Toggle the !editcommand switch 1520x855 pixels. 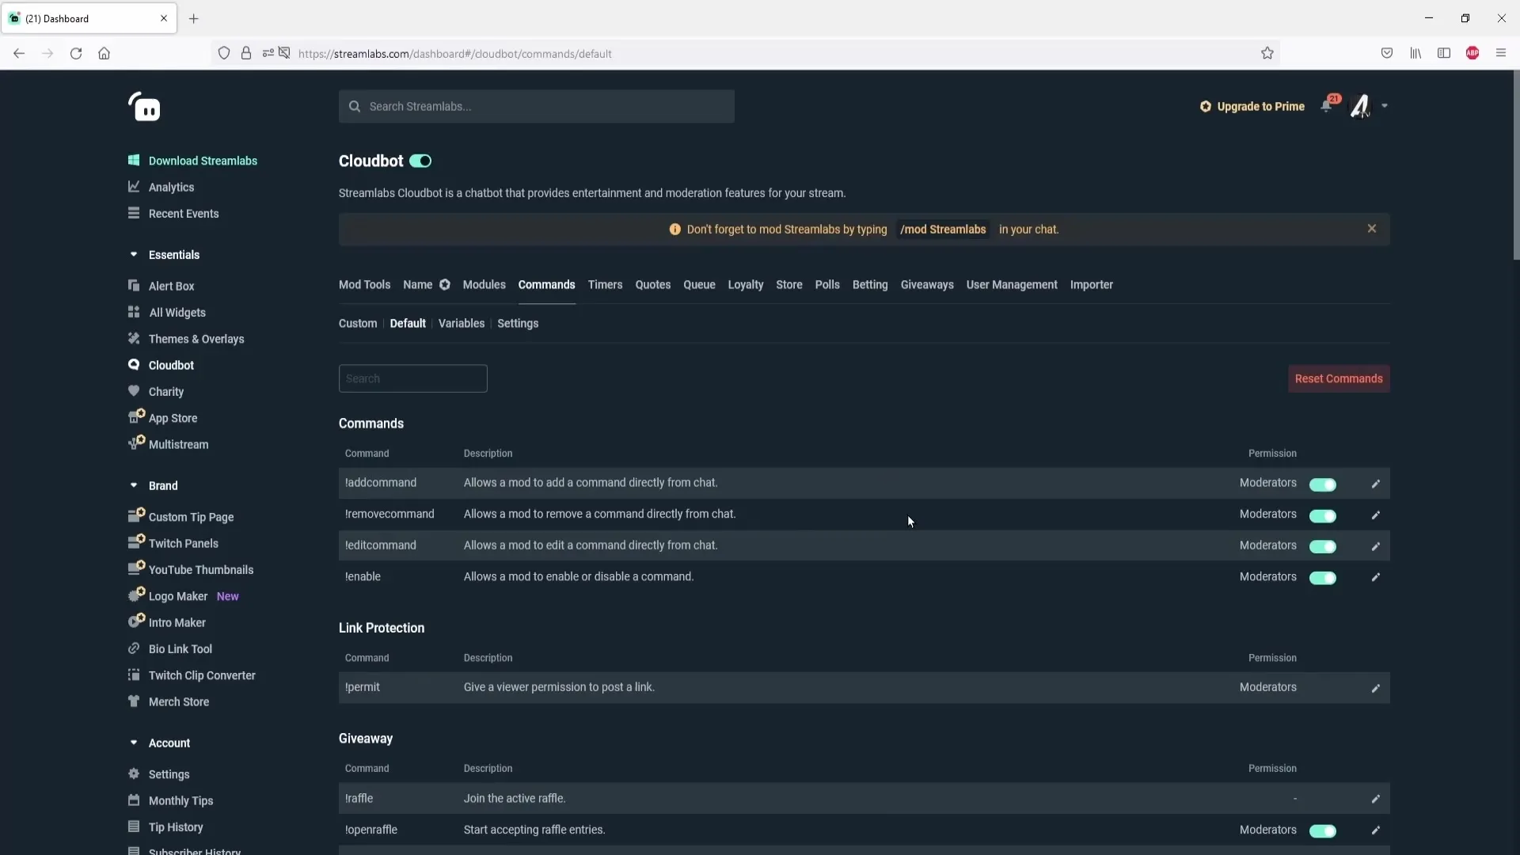1323,547
